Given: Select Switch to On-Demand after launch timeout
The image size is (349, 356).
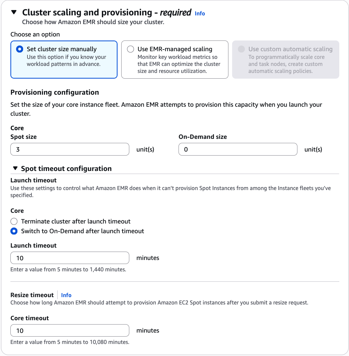Looking at the screenshot, I should tap(14, 231).
